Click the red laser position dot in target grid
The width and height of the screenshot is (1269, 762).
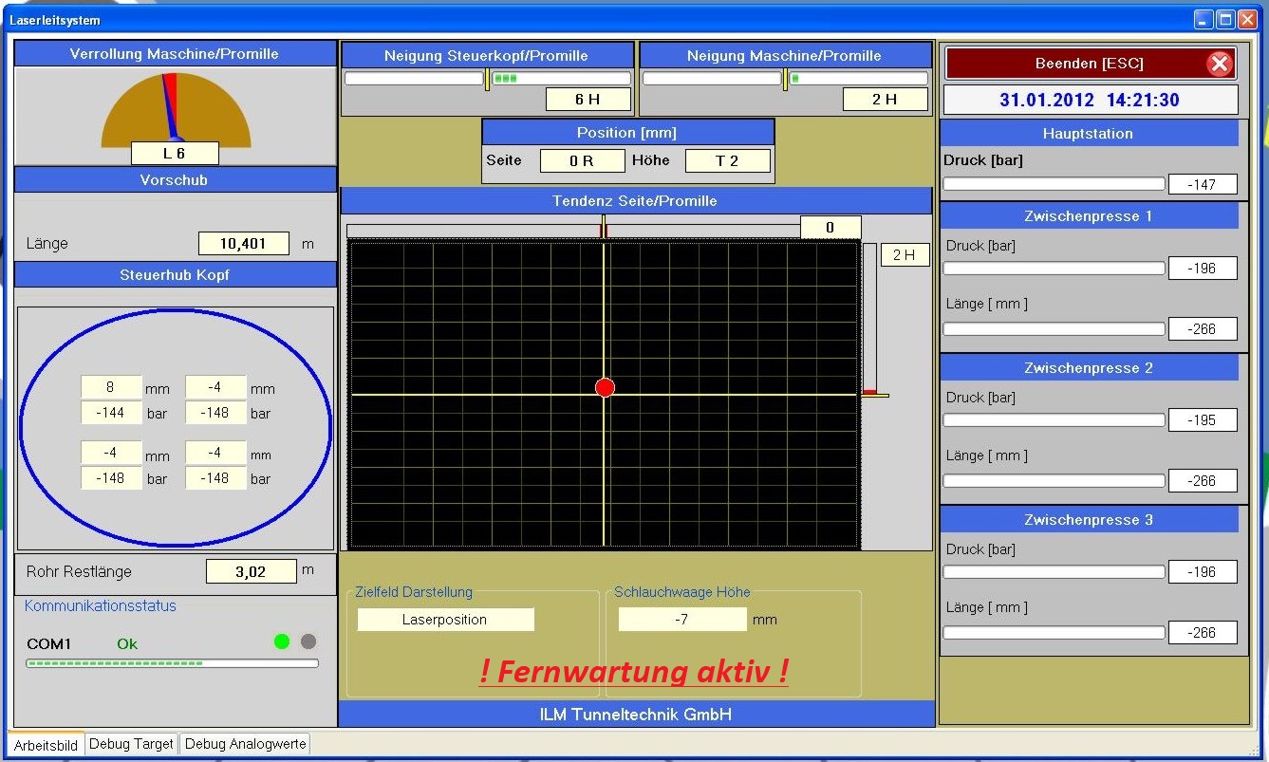[x=605, y=387]
